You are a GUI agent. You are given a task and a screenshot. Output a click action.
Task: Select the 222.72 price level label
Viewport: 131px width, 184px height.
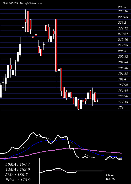(123, 28)
